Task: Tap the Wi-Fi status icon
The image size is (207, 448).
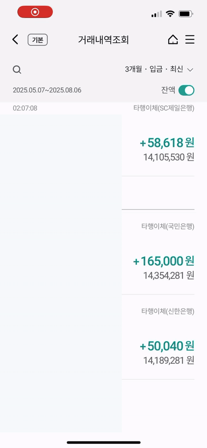Action: pos(170,14)
